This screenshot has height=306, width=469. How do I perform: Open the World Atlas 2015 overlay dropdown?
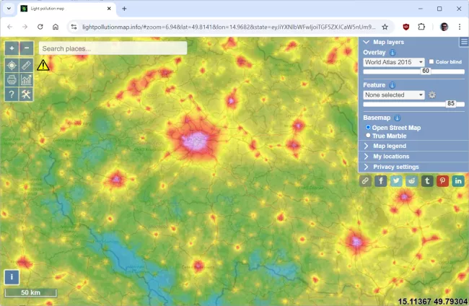394,62
